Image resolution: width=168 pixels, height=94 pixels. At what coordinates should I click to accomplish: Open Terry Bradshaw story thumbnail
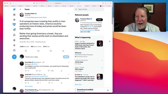[x=100, y=77]
